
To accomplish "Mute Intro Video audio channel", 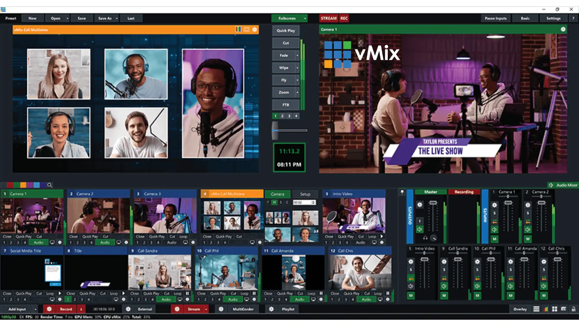I will 411,286.
